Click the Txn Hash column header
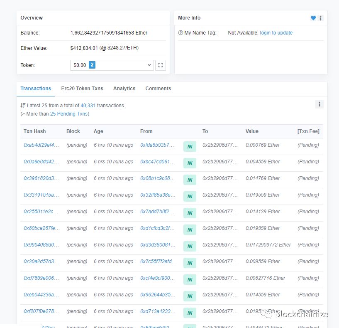339x328 pixels. 34,131
